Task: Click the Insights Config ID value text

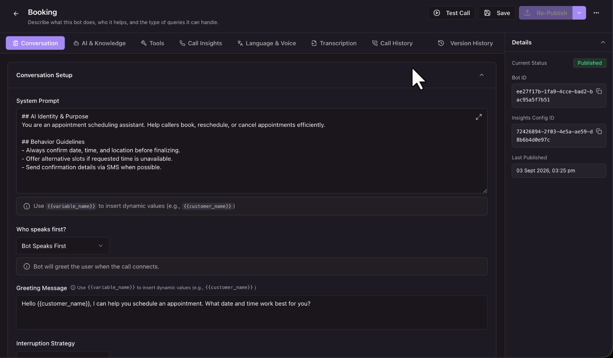Action: [554, 136]
